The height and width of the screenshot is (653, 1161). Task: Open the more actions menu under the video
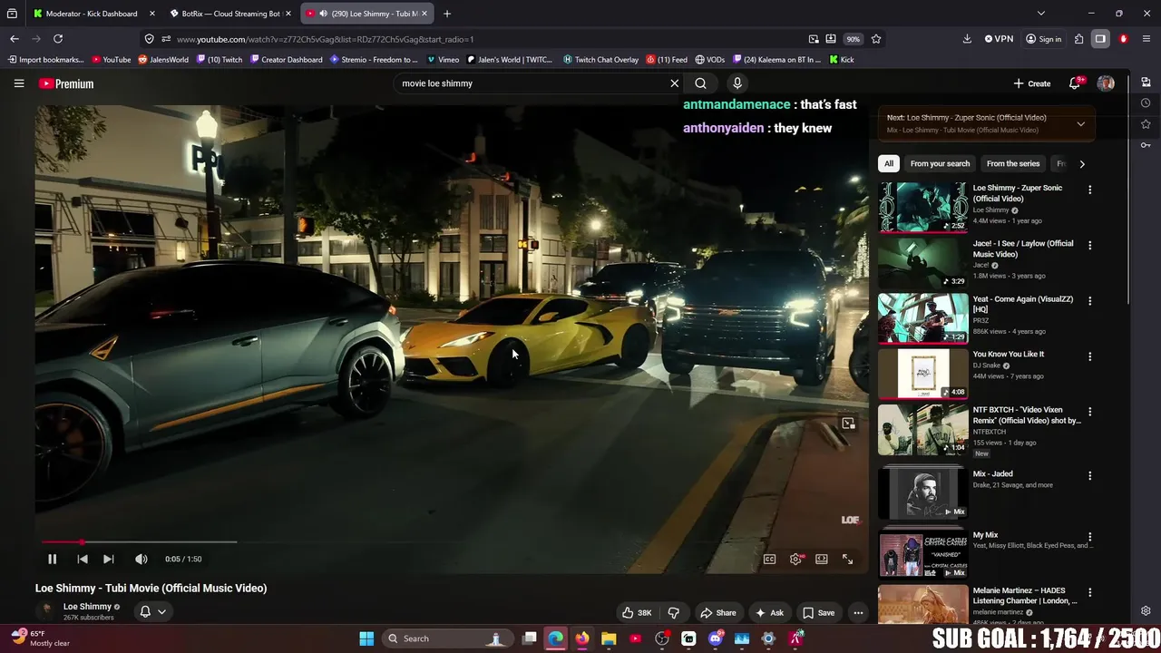coord(858,612)
